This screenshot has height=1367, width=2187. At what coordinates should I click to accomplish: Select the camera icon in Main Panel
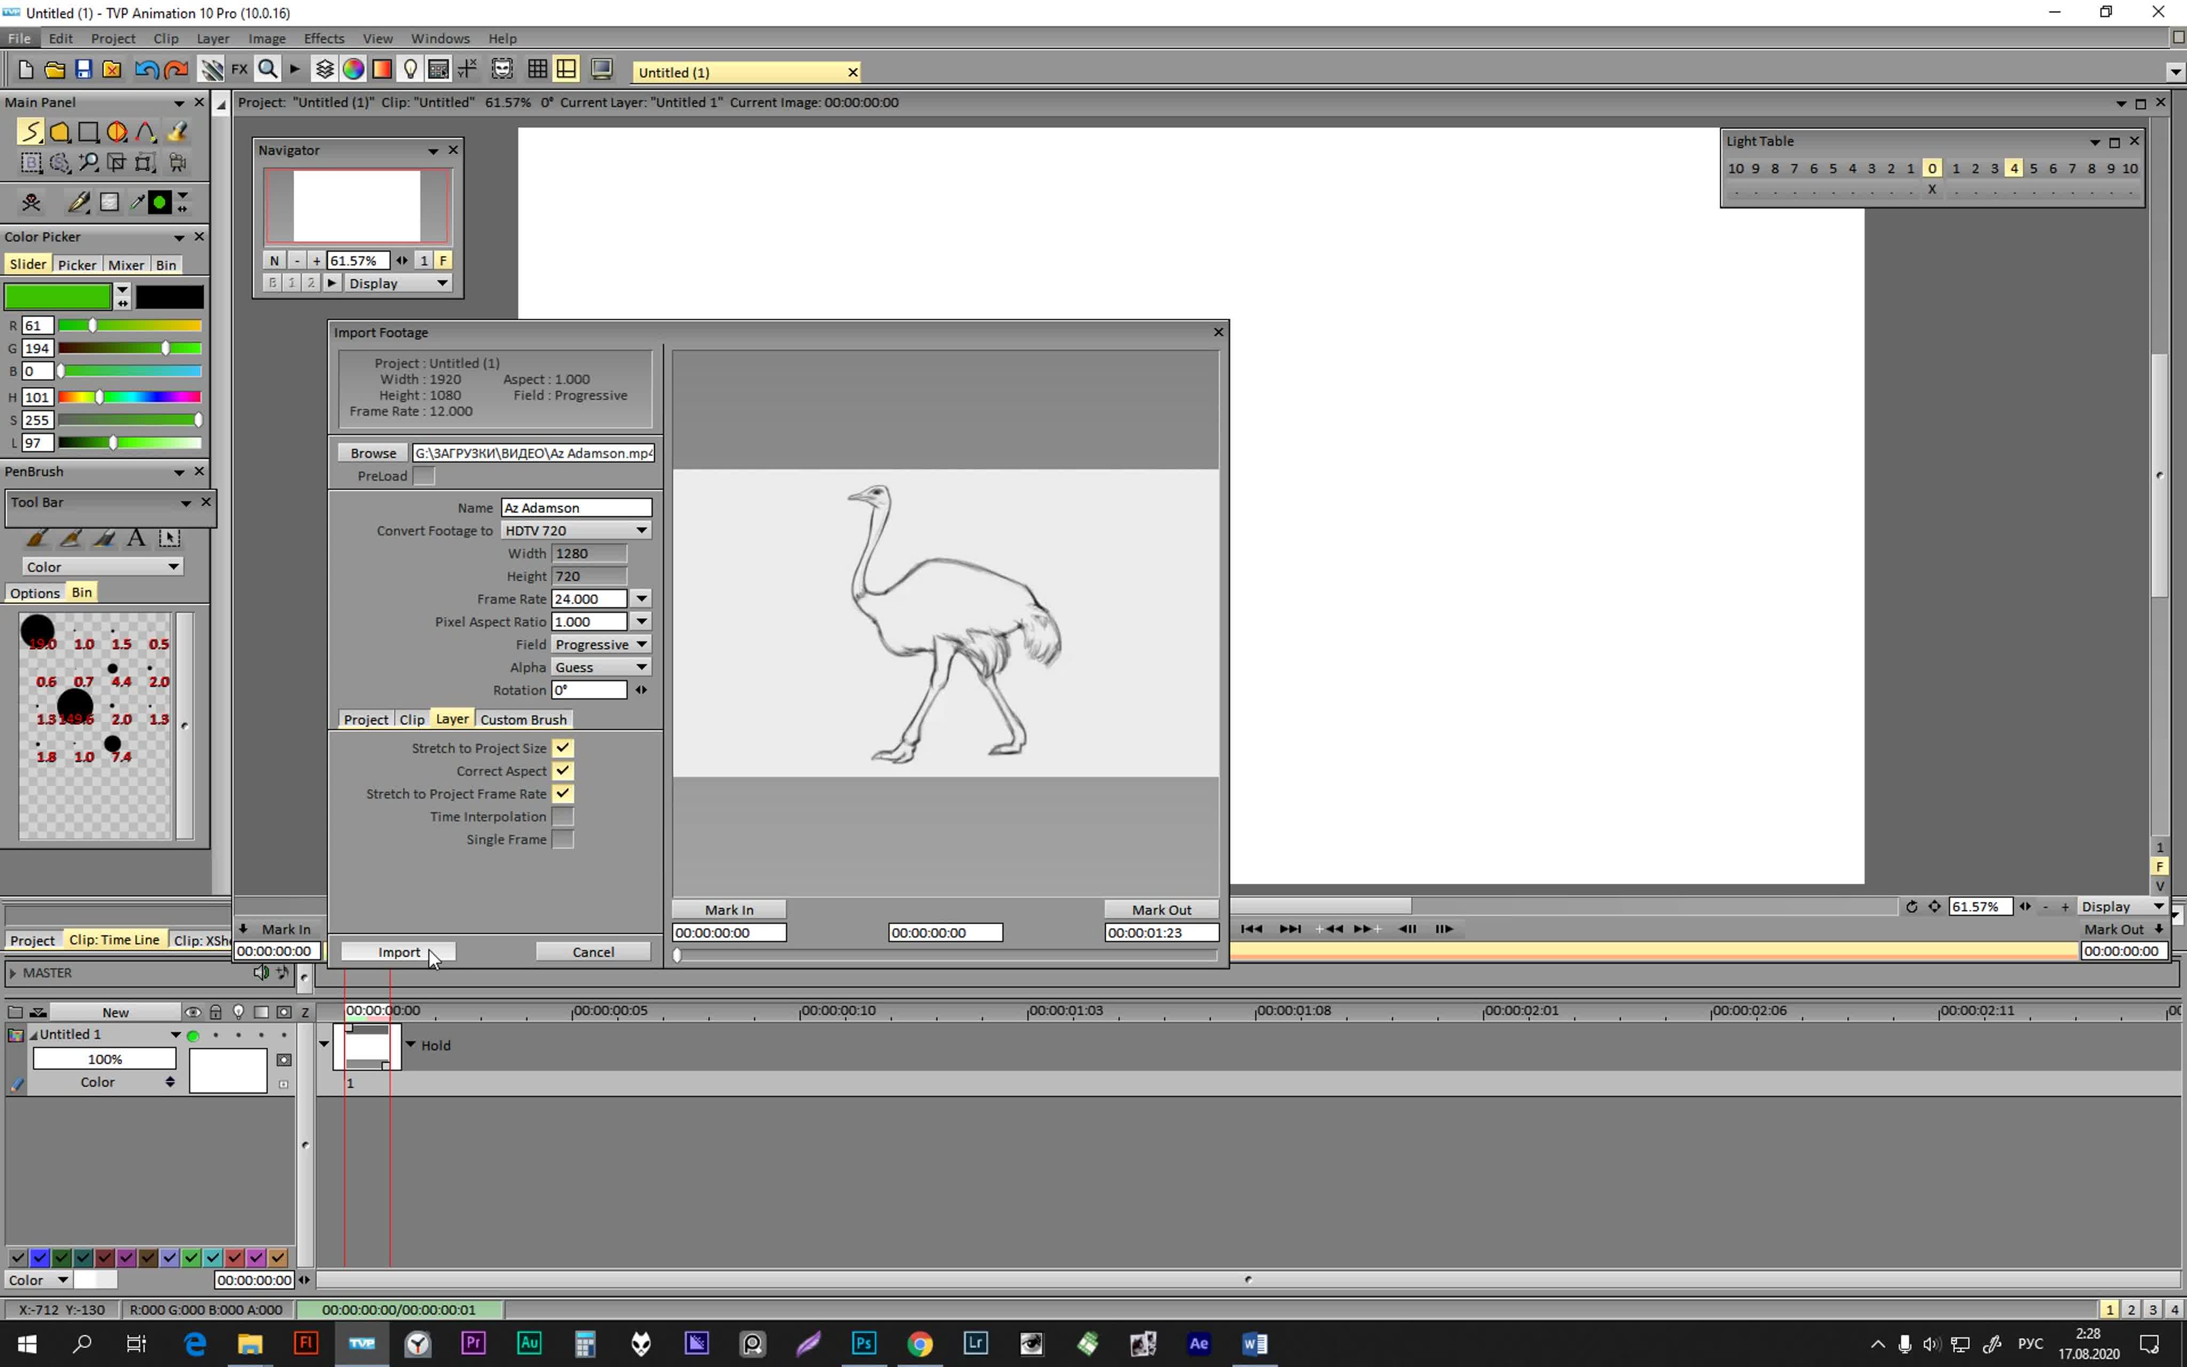tap(177, 163)
